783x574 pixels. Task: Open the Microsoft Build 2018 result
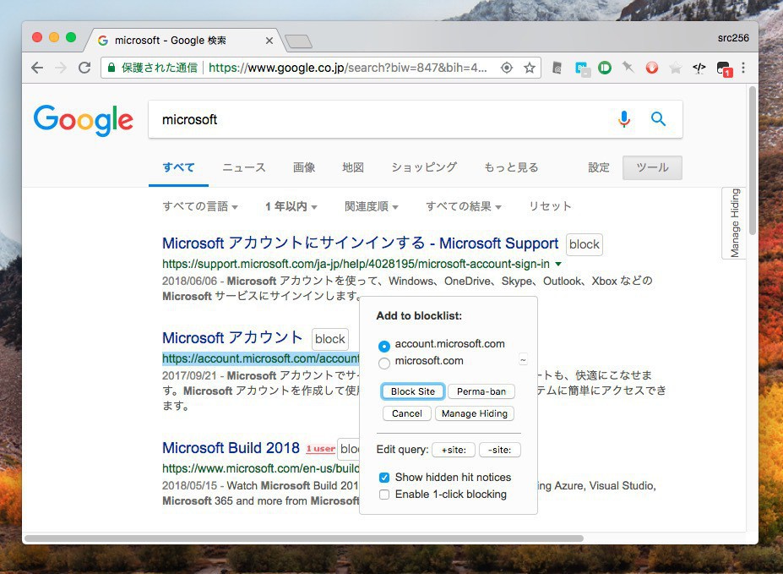pyautogui.click(x=231, y=448)
